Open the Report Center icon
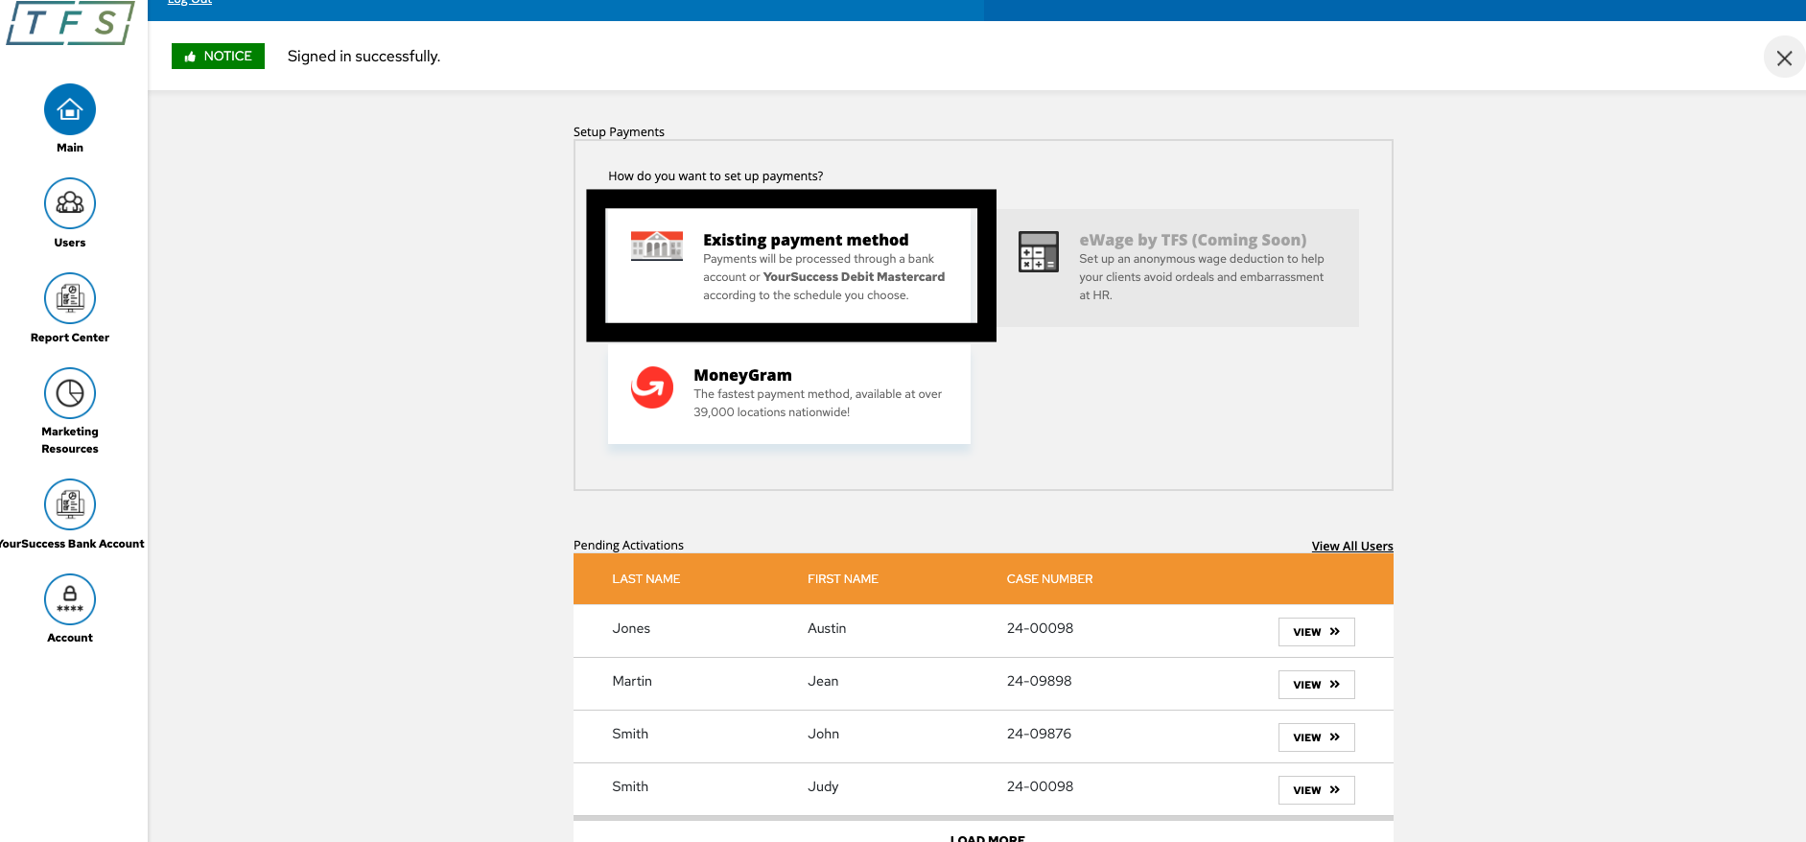Screen dimensions: 1806x842 click(x=70, y=298)
